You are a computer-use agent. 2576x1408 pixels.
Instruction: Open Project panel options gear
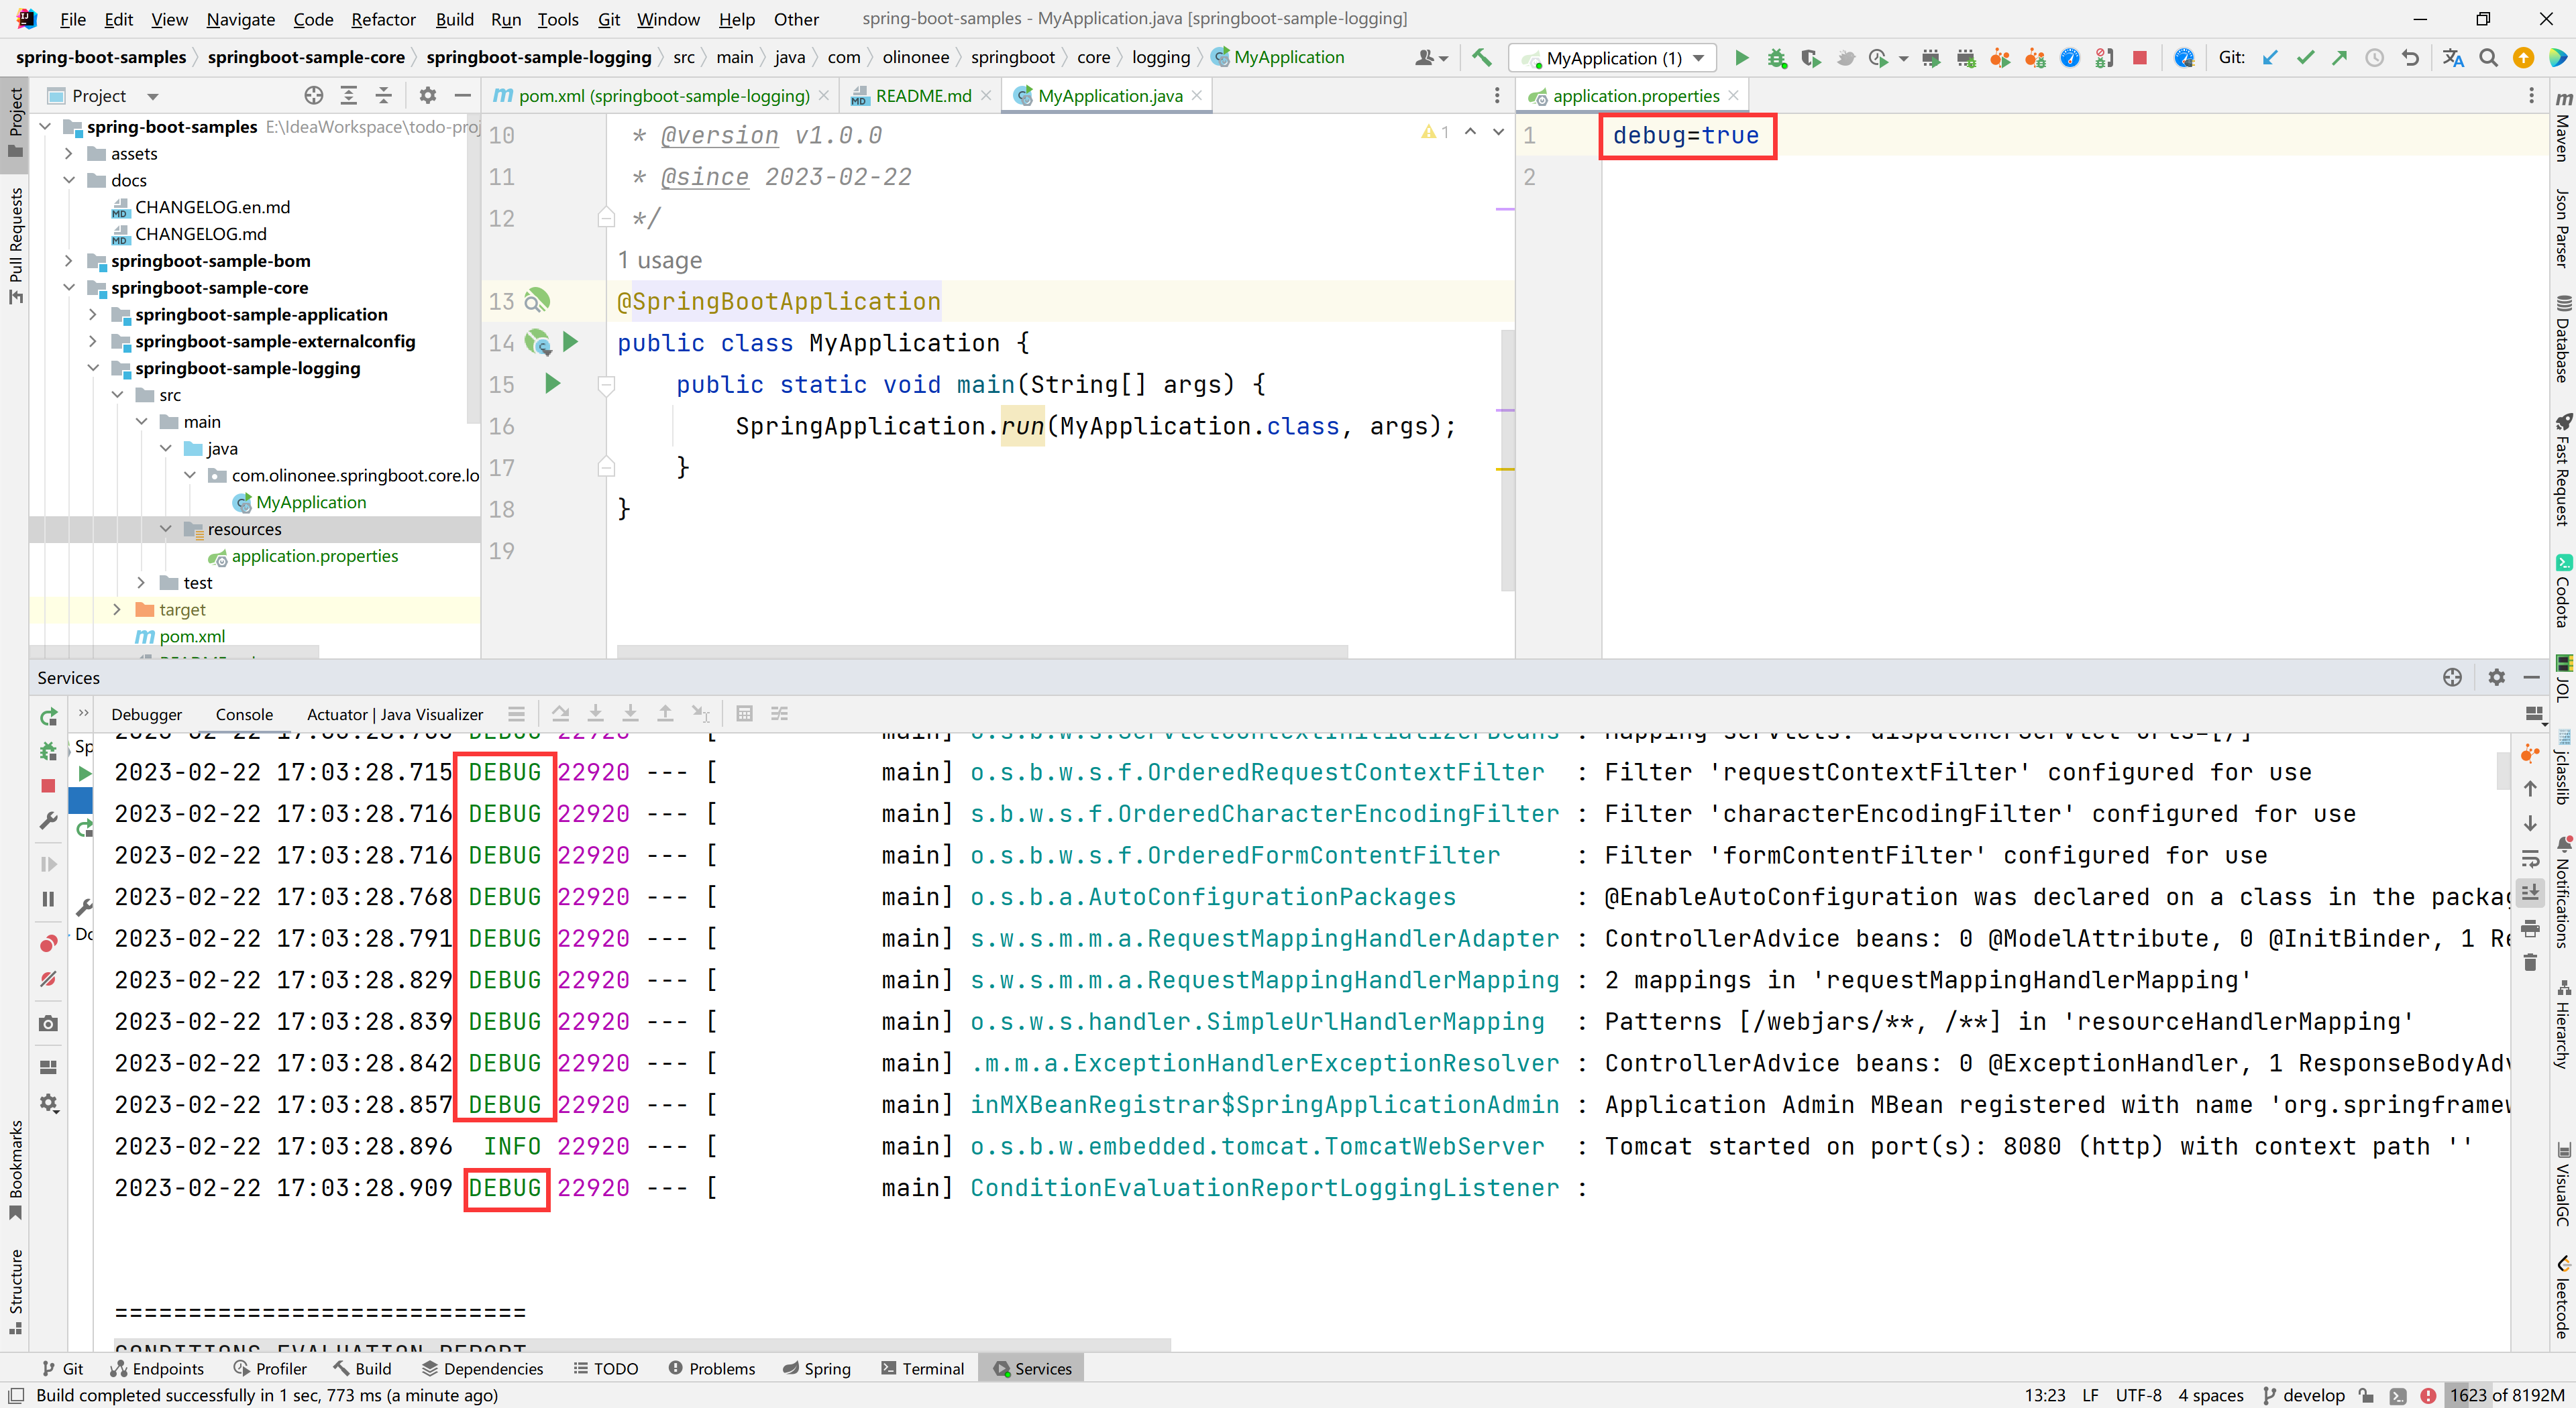(x=428, y=96)
